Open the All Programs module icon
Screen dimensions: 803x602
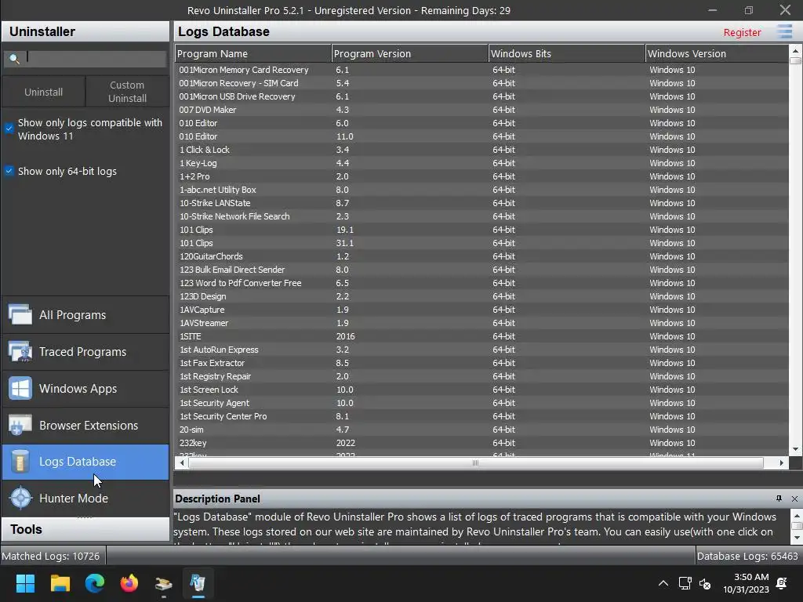point(20,314)
